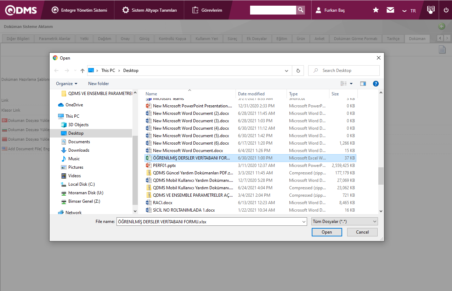Open the messages envelope icon

[390, 10]
